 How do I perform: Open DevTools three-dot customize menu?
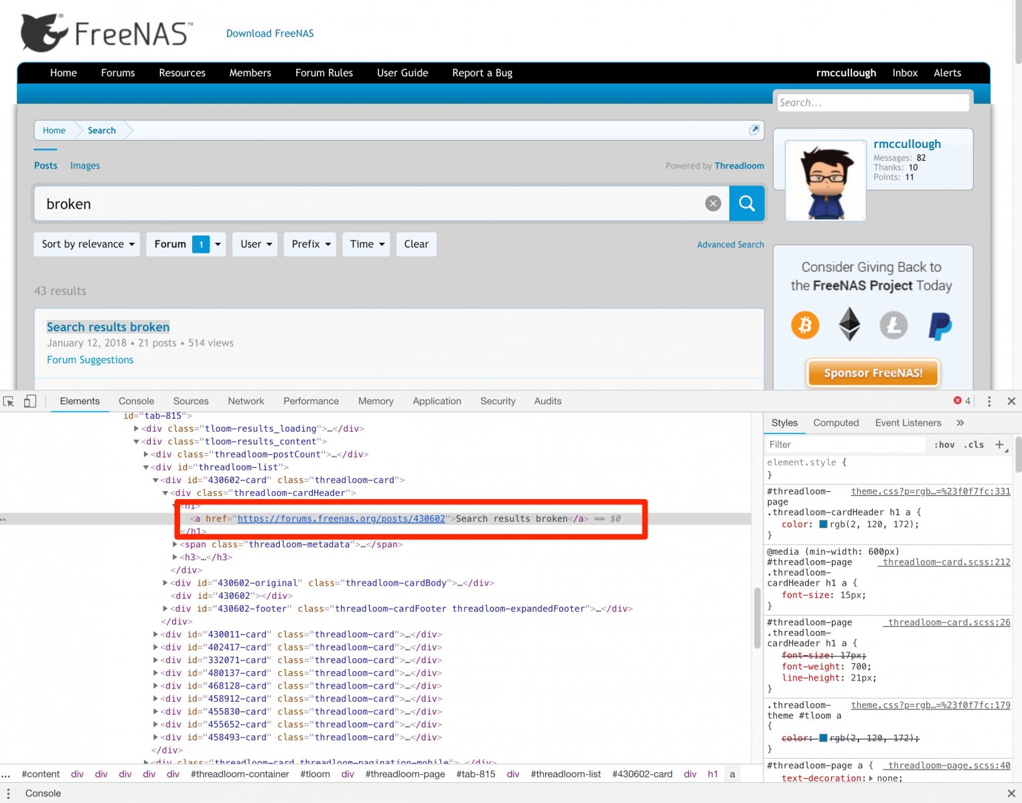click(989, 401)
